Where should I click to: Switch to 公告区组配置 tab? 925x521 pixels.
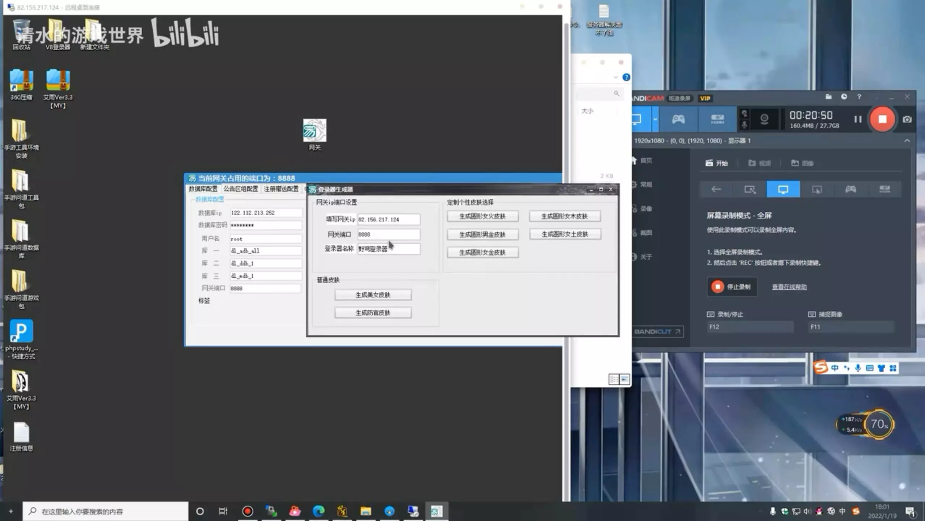pos(240,189)
